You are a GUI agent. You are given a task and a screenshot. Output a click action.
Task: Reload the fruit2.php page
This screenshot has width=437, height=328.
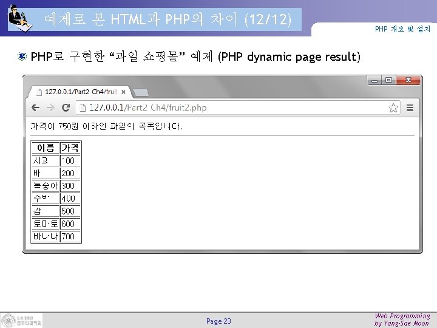[66, 108]
